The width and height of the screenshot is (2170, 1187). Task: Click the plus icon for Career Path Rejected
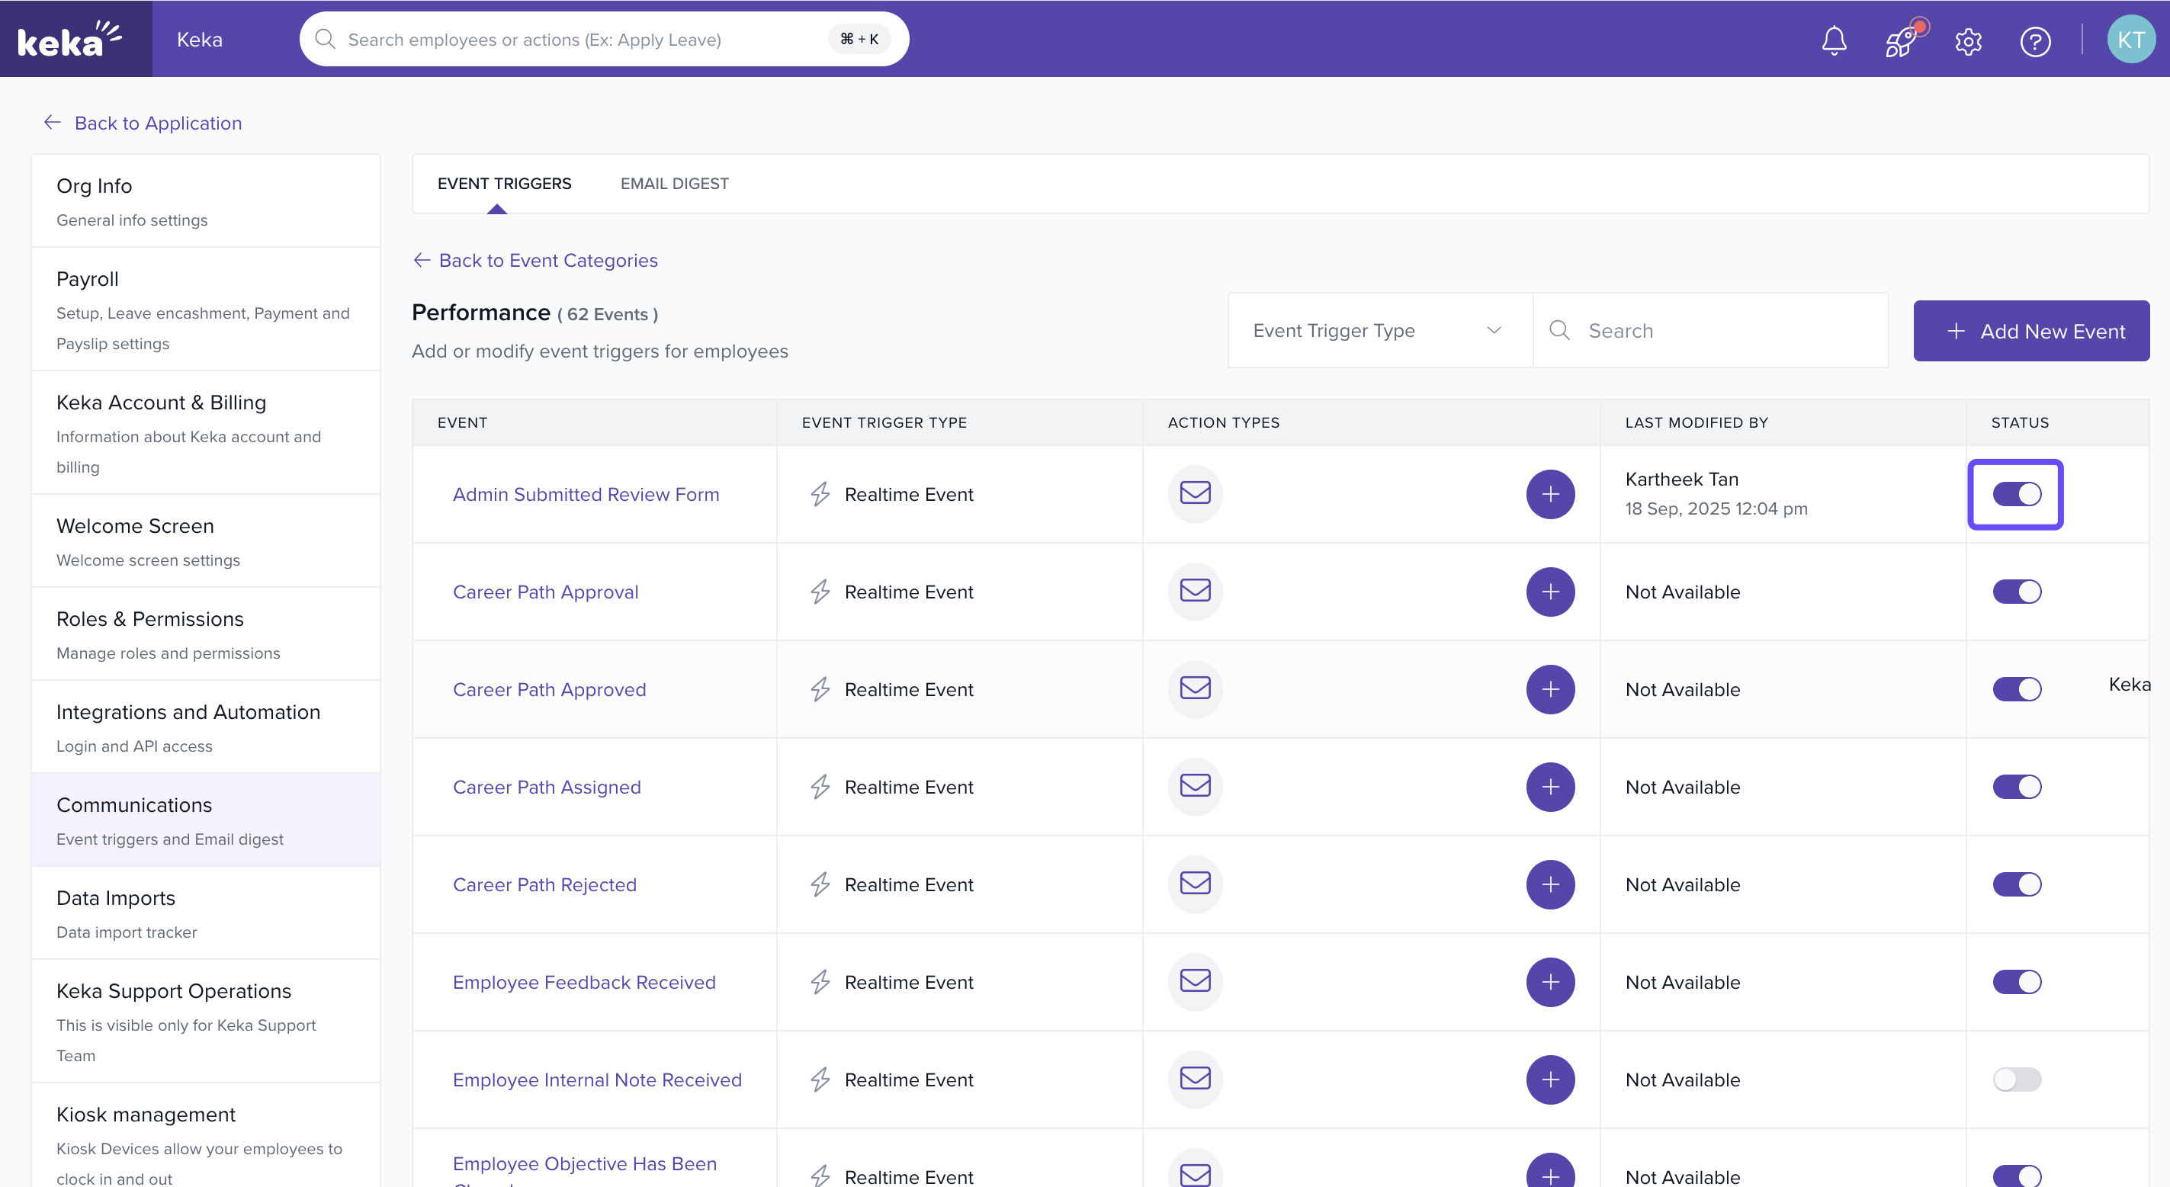[x=1550, y=884]
